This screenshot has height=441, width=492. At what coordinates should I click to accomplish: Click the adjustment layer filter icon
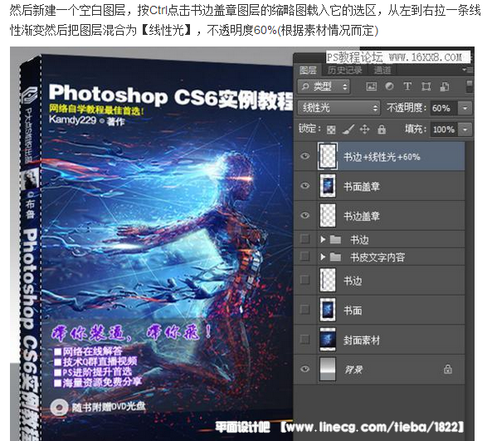point(389,86)
